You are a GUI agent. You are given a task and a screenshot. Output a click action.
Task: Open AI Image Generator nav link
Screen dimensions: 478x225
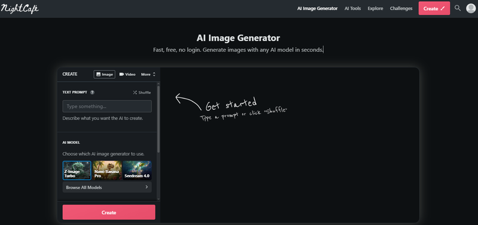317,8
